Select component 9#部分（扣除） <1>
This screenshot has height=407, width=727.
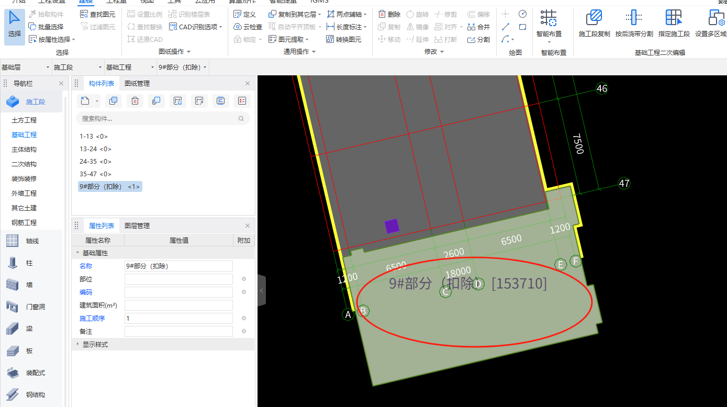110,187
